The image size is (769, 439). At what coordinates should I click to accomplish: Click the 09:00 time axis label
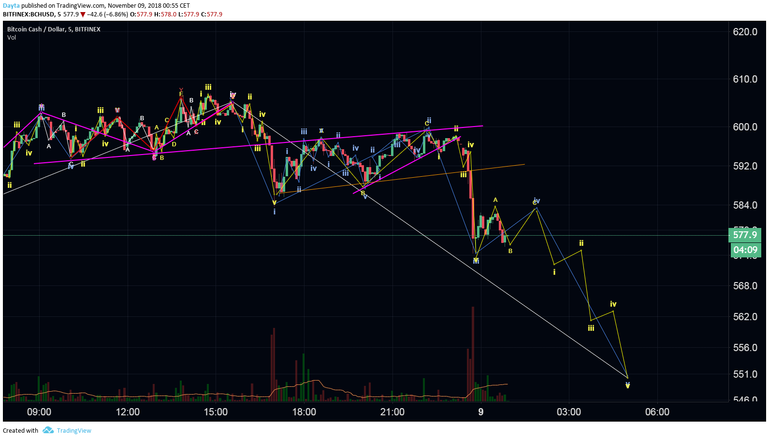point(39,412)
